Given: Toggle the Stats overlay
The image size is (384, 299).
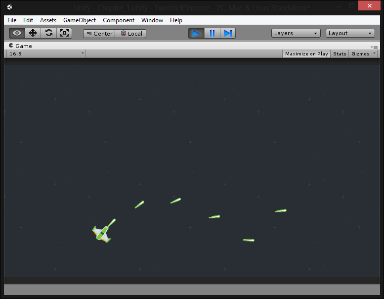Looking at the screenshot, I should (x=340, y=54).
